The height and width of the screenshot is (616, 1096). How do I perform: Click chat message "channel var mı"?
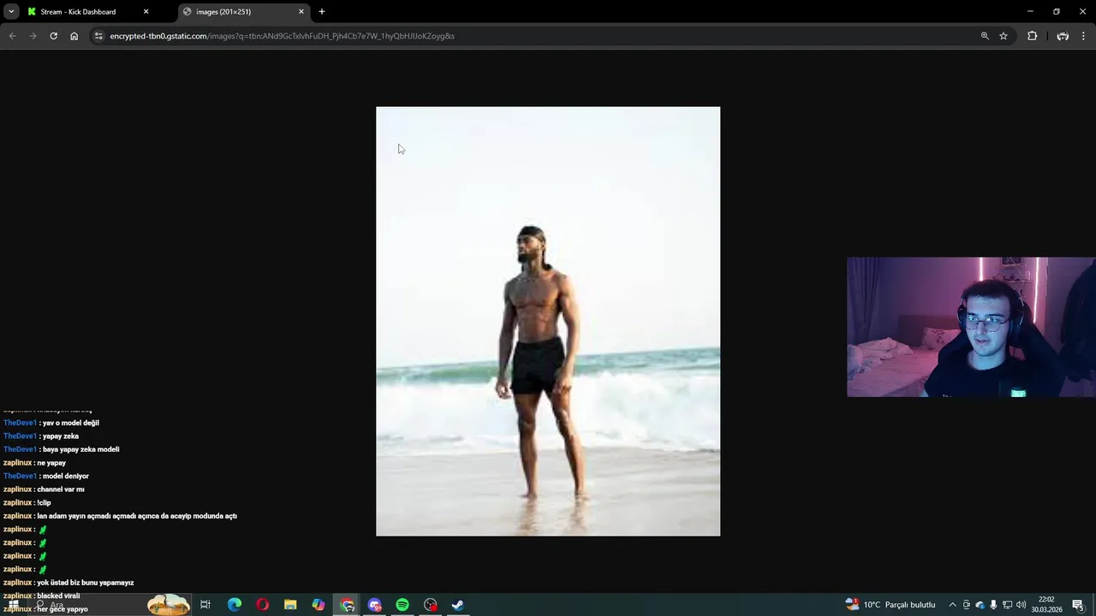(61, 489)
